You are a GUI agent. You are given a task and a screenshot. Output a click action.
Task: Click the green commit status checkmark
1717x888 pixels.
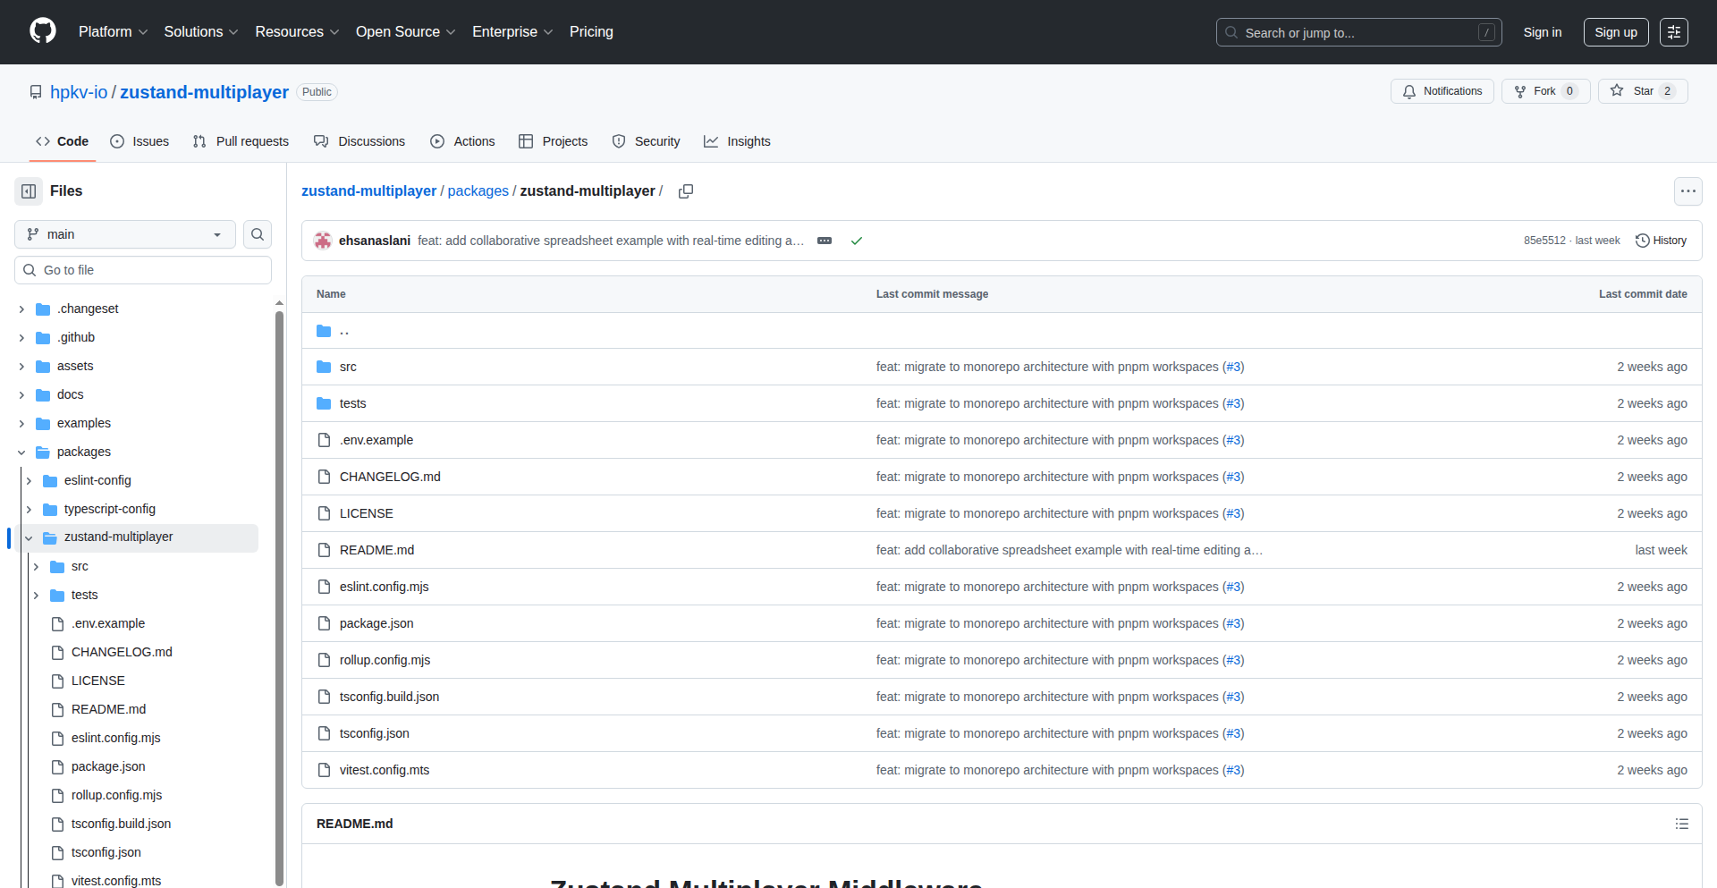click(856, 241)
